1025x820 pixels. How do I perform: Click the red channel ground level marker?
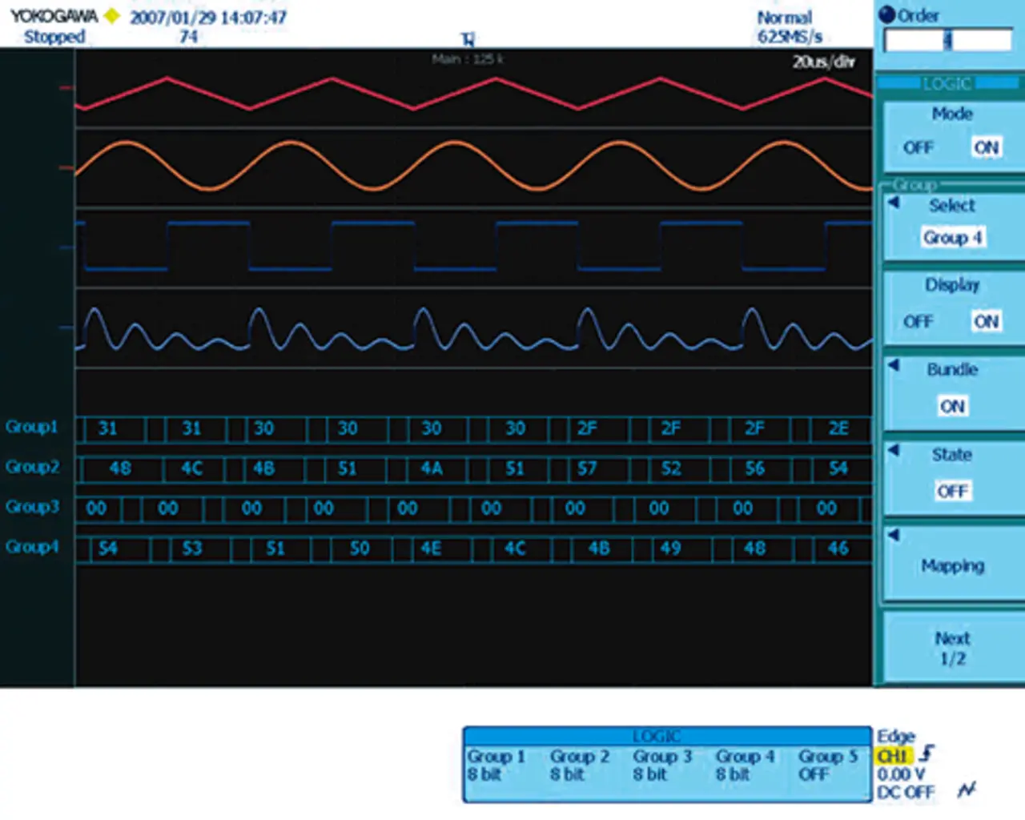tap(66, 87)
